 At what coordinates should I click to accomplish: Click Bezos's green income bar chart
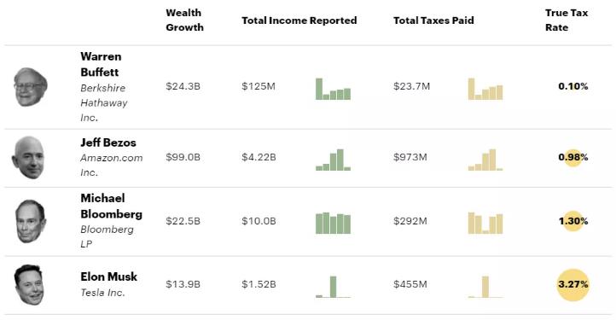pyautogui.click(x=333, y=160)
